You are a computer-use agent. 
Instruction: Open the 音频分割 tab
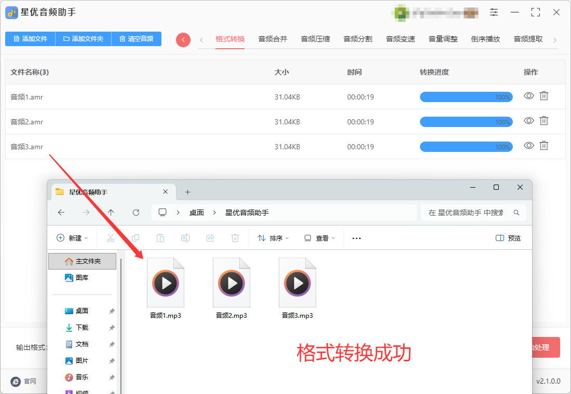click(x=358, y=39)
